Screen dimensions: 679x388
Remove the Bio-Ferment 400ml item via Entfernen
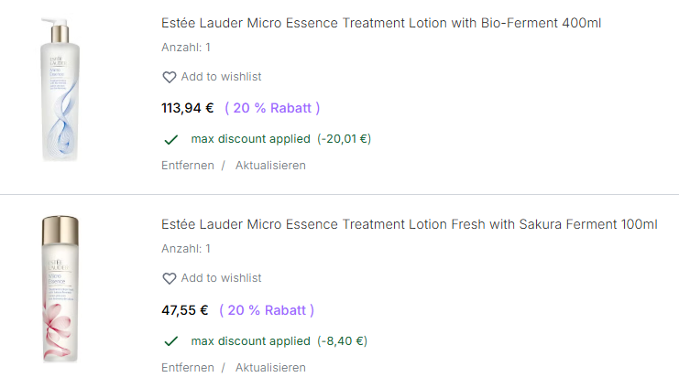(187, 166)
